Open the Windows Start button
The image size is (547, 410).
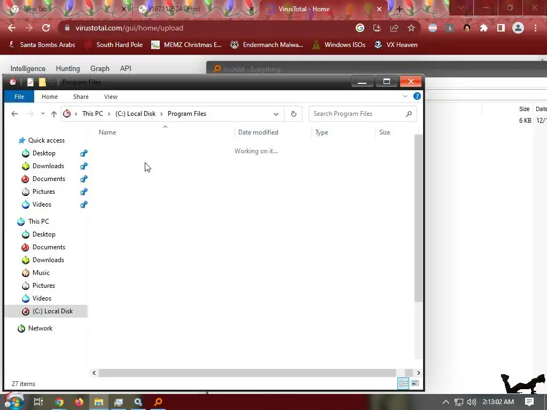tap(14, 401)
